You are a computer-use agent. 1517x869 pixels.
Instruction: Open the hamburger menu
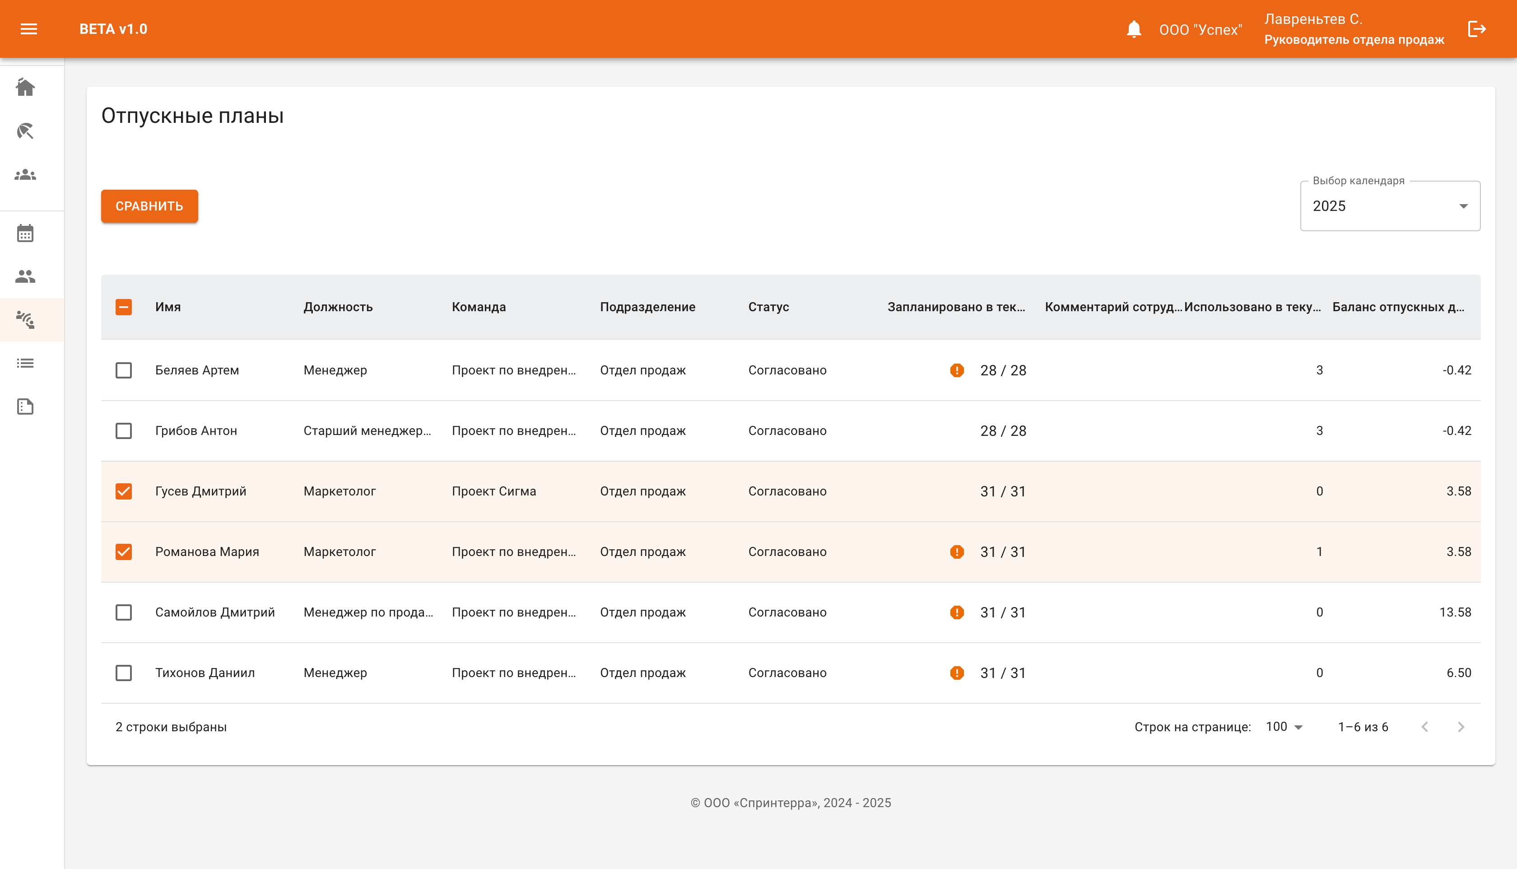28,28
